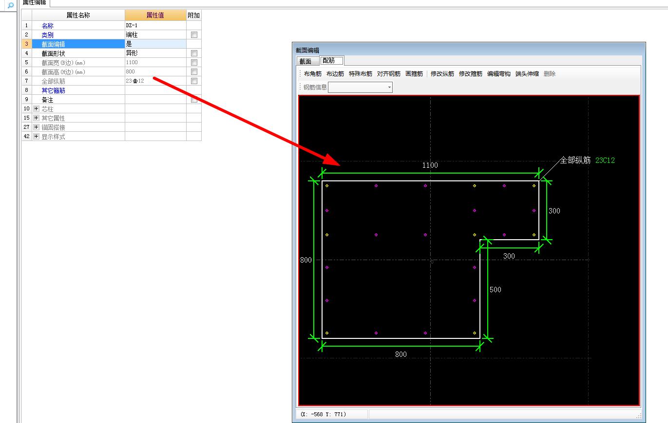The height and width of the screenshot is (423, 668).
Task: Activate the 特殊布筋 tool
Action: [361, 74]
